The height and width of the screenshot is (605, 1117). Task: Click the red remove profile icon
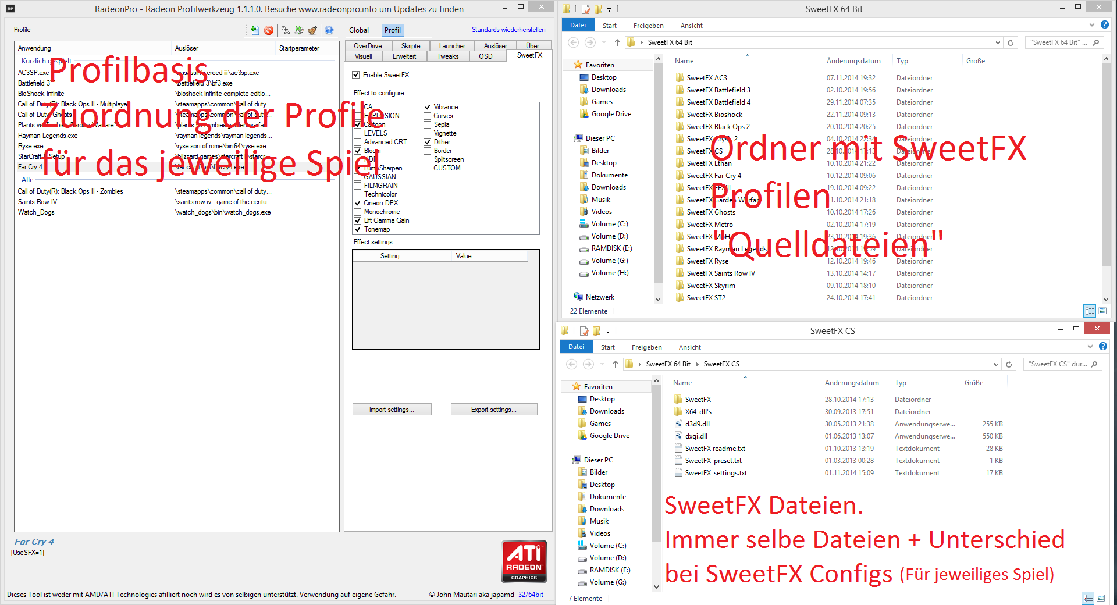[269, 30]
